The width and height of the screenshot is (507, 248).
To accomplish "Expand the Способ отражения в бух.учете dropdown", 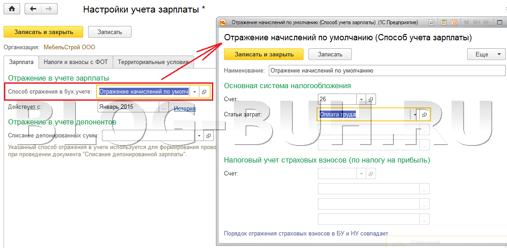I will 194,92.
